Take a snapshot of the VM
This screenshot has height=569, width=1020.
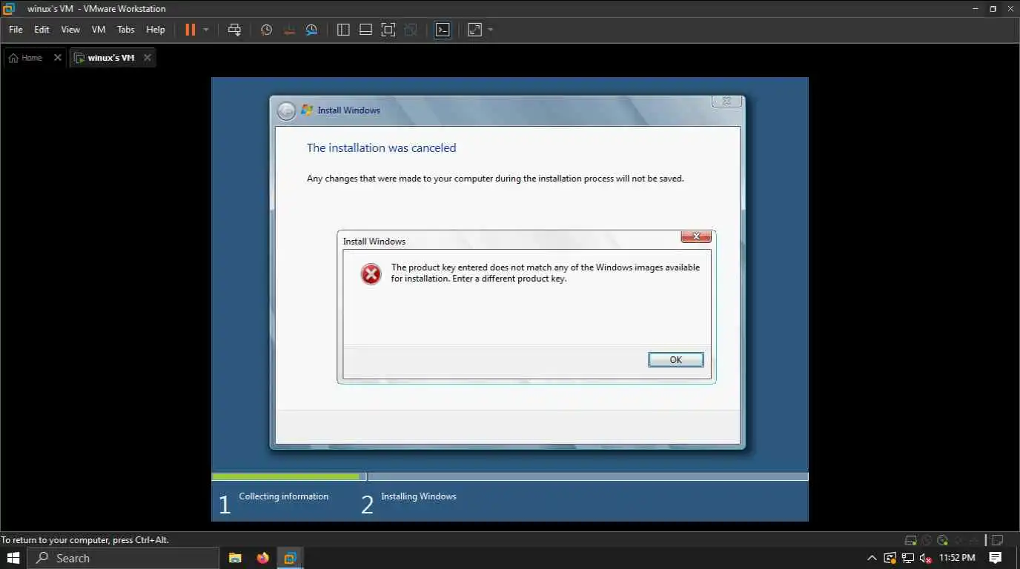(x=267, y=30)
